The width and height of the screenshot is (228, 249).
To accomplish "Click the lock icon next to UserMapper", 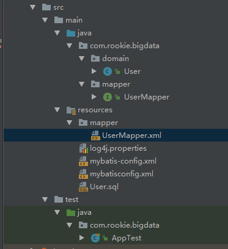I will click(x=117, y=97).
